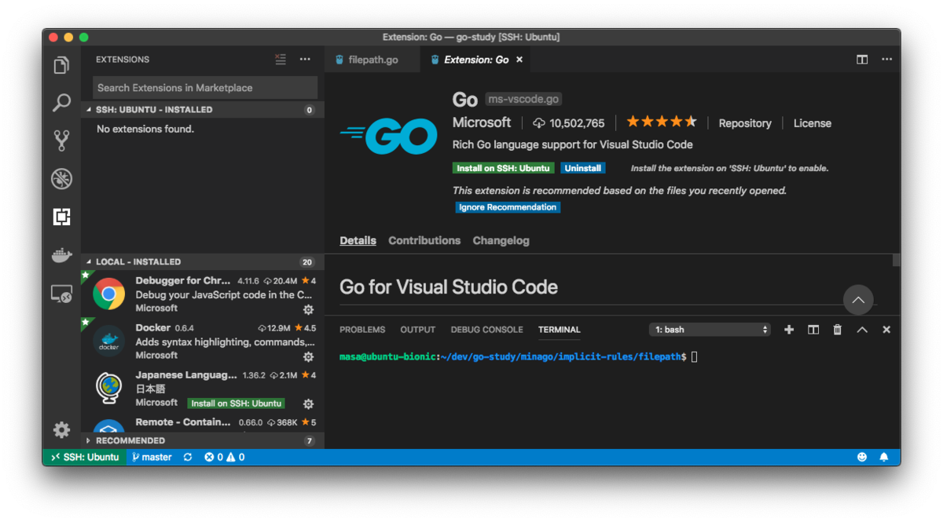Click the SSH: Ubuntu remote indicator
The image size is (943, 522).
pos(84,457)
